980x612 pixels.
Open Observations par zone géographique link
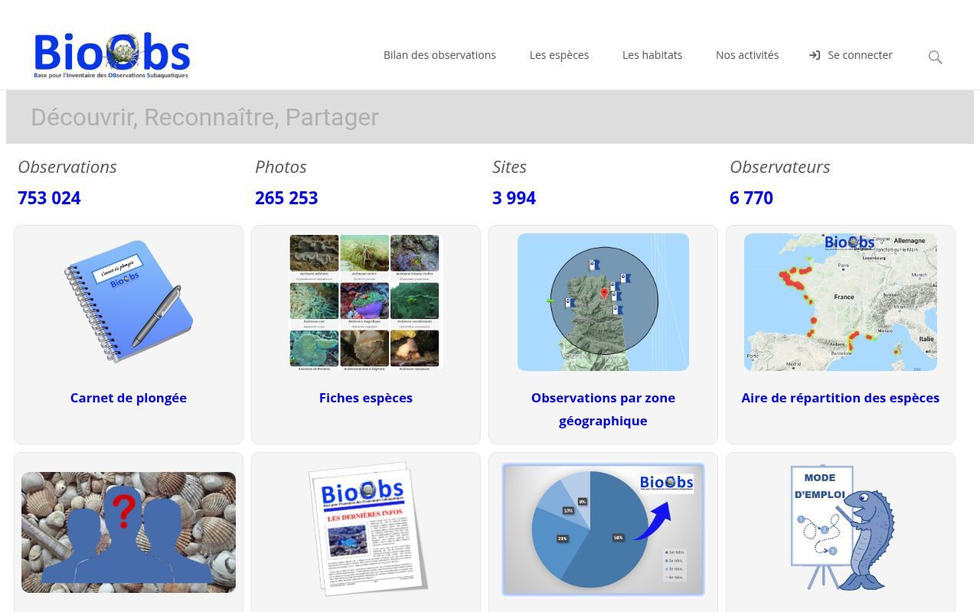[603, 409]
